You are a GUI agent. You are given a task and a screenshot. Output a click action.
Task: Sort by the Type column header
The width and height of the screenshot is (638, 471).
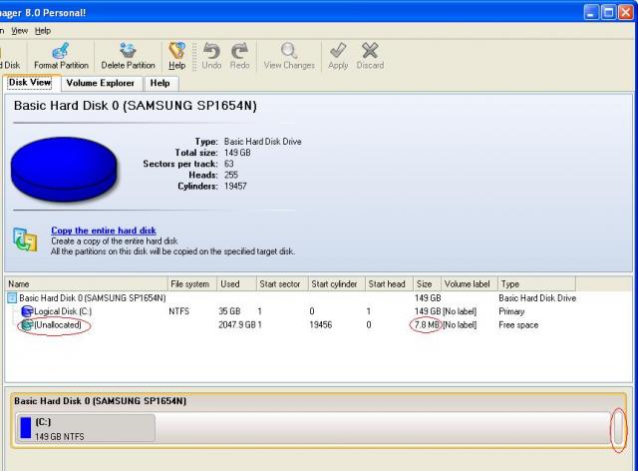click(x=536, y=284)
